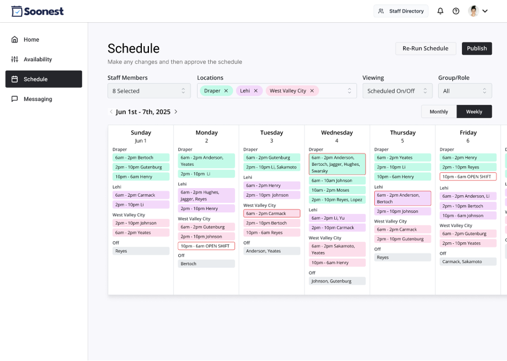507x361 pixels.
Task: Select Wednesday 6am - 10am Johnson shift
Action: click(x=337, y=181)
